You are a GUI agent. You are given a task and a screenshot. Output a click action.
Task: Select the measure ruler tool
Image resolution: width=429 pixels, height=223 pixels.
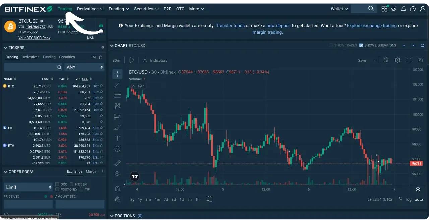coord(117,163)
